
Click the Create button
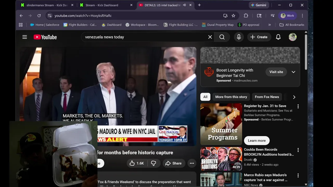click(259, 37)
